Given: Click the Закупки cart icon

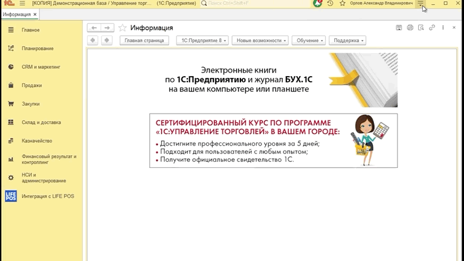Looking at the screenshot, I should pos(11,104).
